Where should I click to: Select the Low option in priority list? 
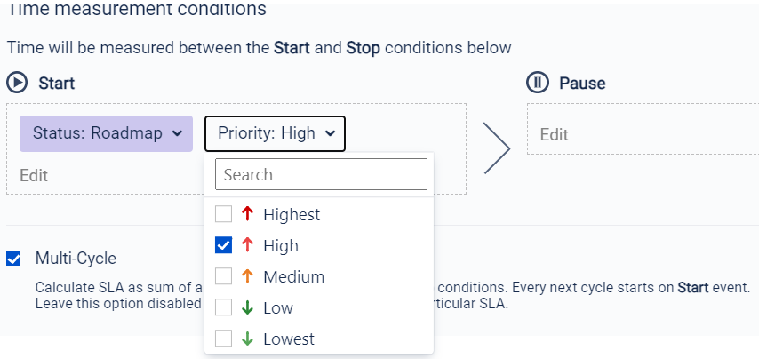tap(277, 307)
